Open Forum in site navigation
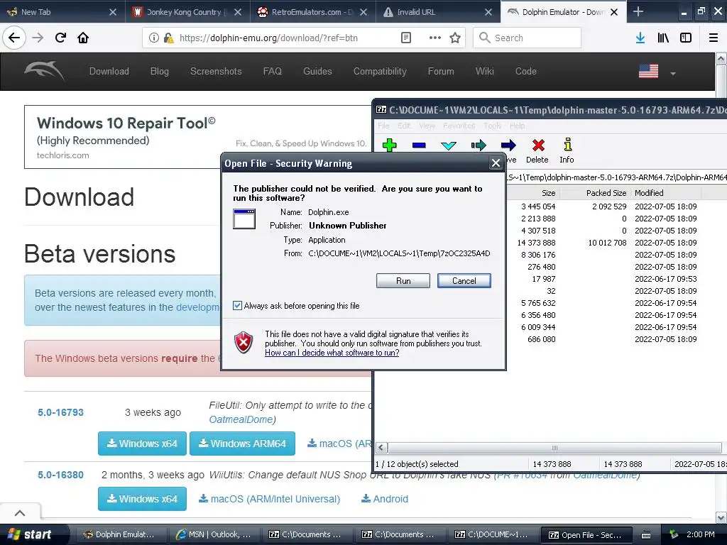 point(441,71)
